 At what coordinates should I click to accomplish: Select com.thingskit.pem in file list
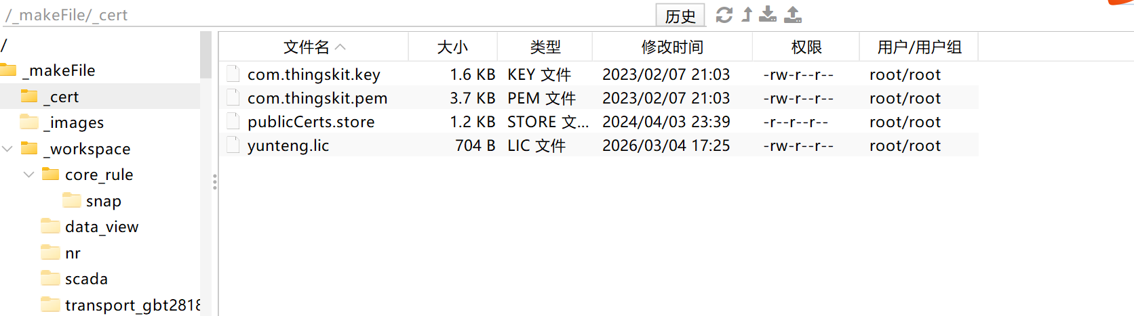317,98
